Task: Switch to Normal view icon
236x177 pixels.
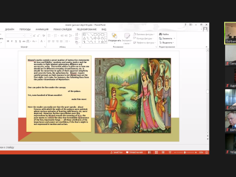Action: 149,152
